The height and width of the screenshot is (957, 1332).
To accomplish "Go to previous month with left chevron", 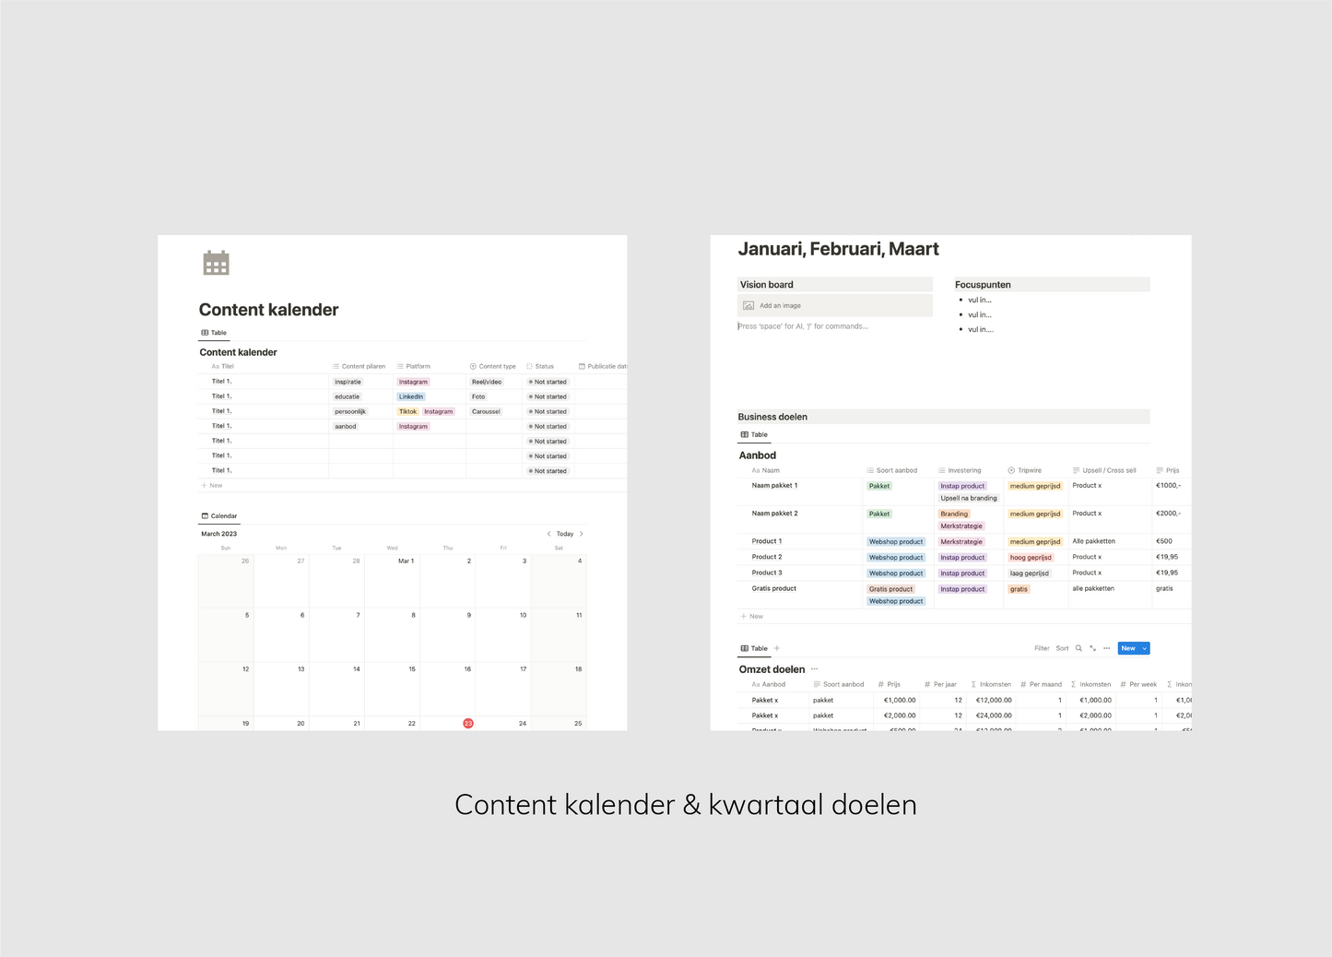I will point(548,534).
